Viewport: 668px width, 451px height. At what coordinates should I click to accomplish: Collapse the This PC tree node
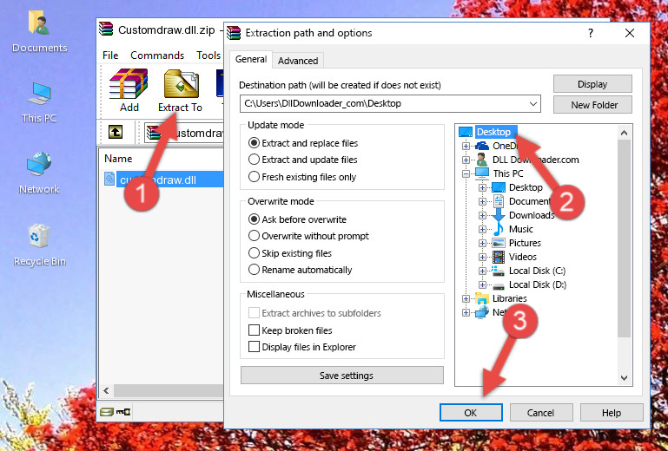click(x=466, y=173)
